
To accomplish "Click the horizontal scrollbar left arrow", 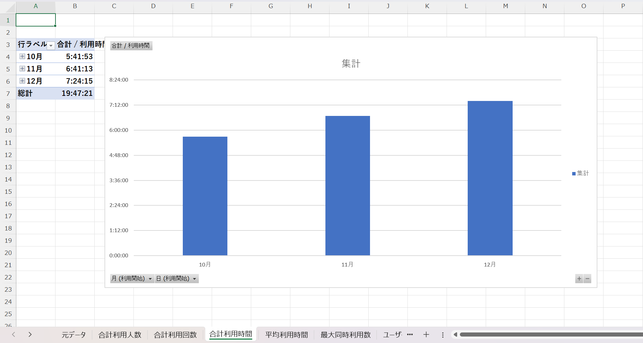I will (x=455, y=335).
